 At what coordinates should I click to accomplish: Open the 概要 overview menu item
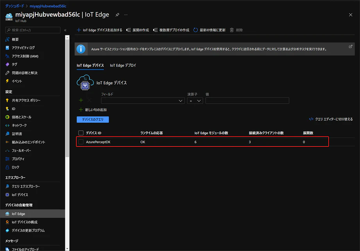click(x=15, y=39)
